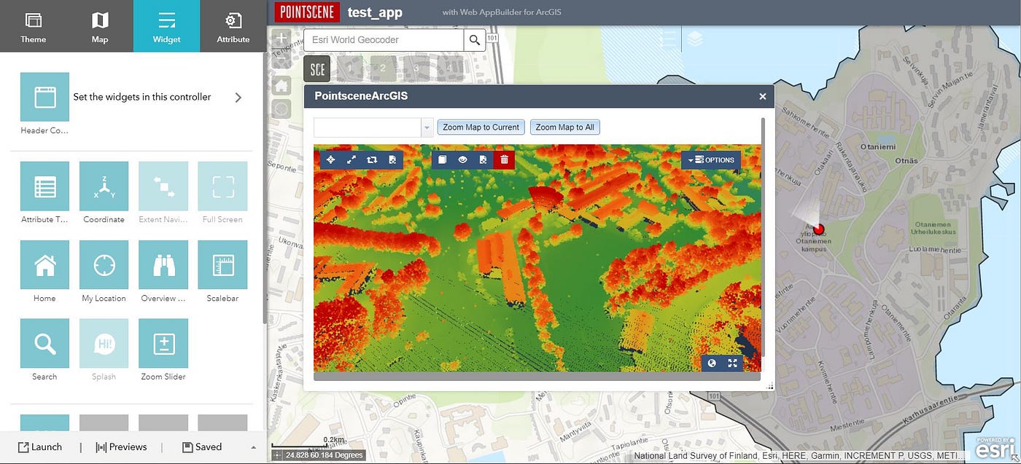Click the legend list icon in header

pyautogui.click(x=667, y=39)
